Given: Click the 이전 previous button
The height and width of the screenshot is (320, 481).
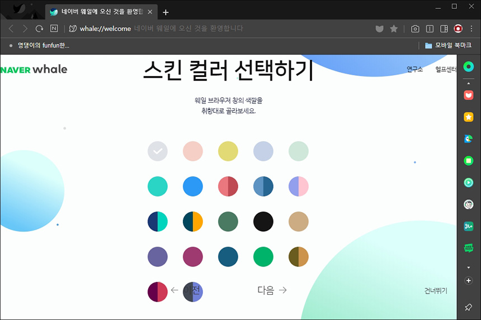Looking at the screenshot, I should pos(186,290).
